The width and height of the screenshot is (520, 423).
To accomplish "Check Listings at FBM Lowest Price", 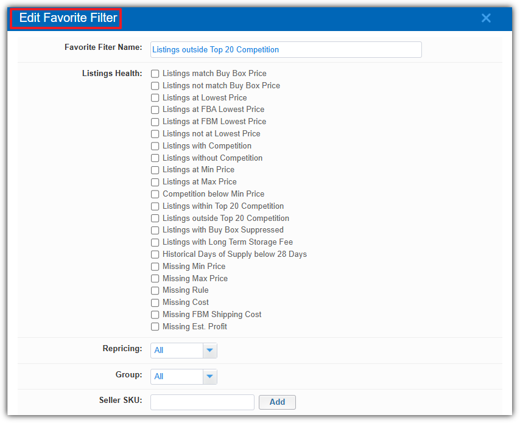I will point(155,122).
